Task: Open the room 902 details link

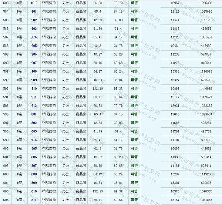Action: click(x=34, y=20)
